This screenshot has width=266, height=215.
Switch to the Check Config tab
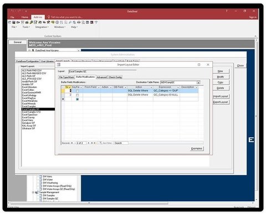(x=115, y=77)
